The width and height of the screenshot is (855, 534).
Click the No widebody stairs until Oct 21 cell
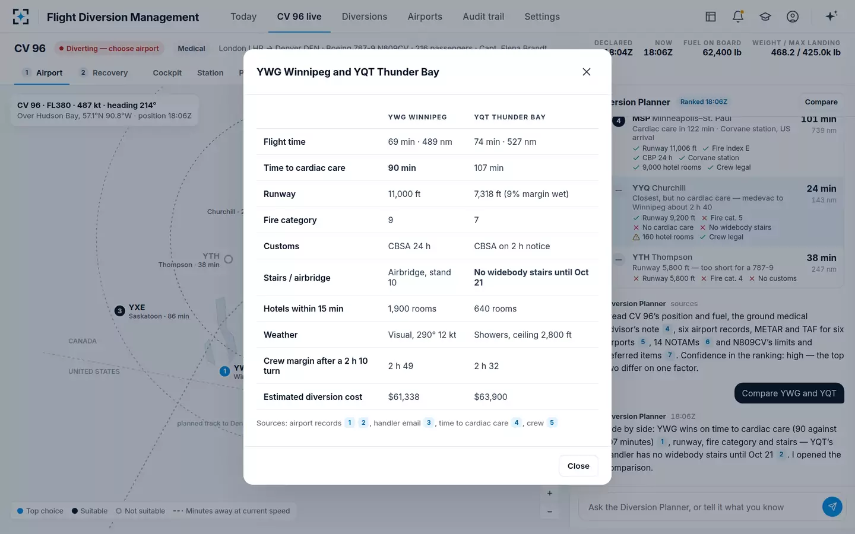(x=531, y=277)
